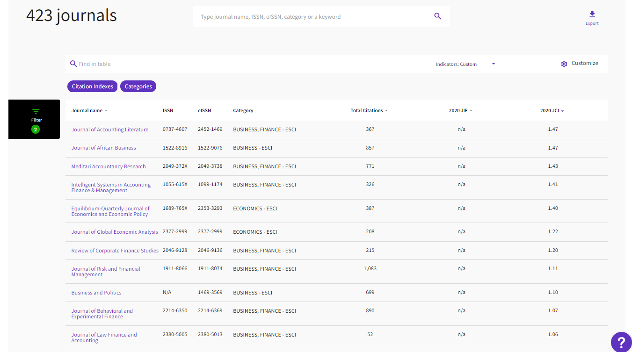Export the journal list
The height and width of the screenshot is (352, 632).
592,18
